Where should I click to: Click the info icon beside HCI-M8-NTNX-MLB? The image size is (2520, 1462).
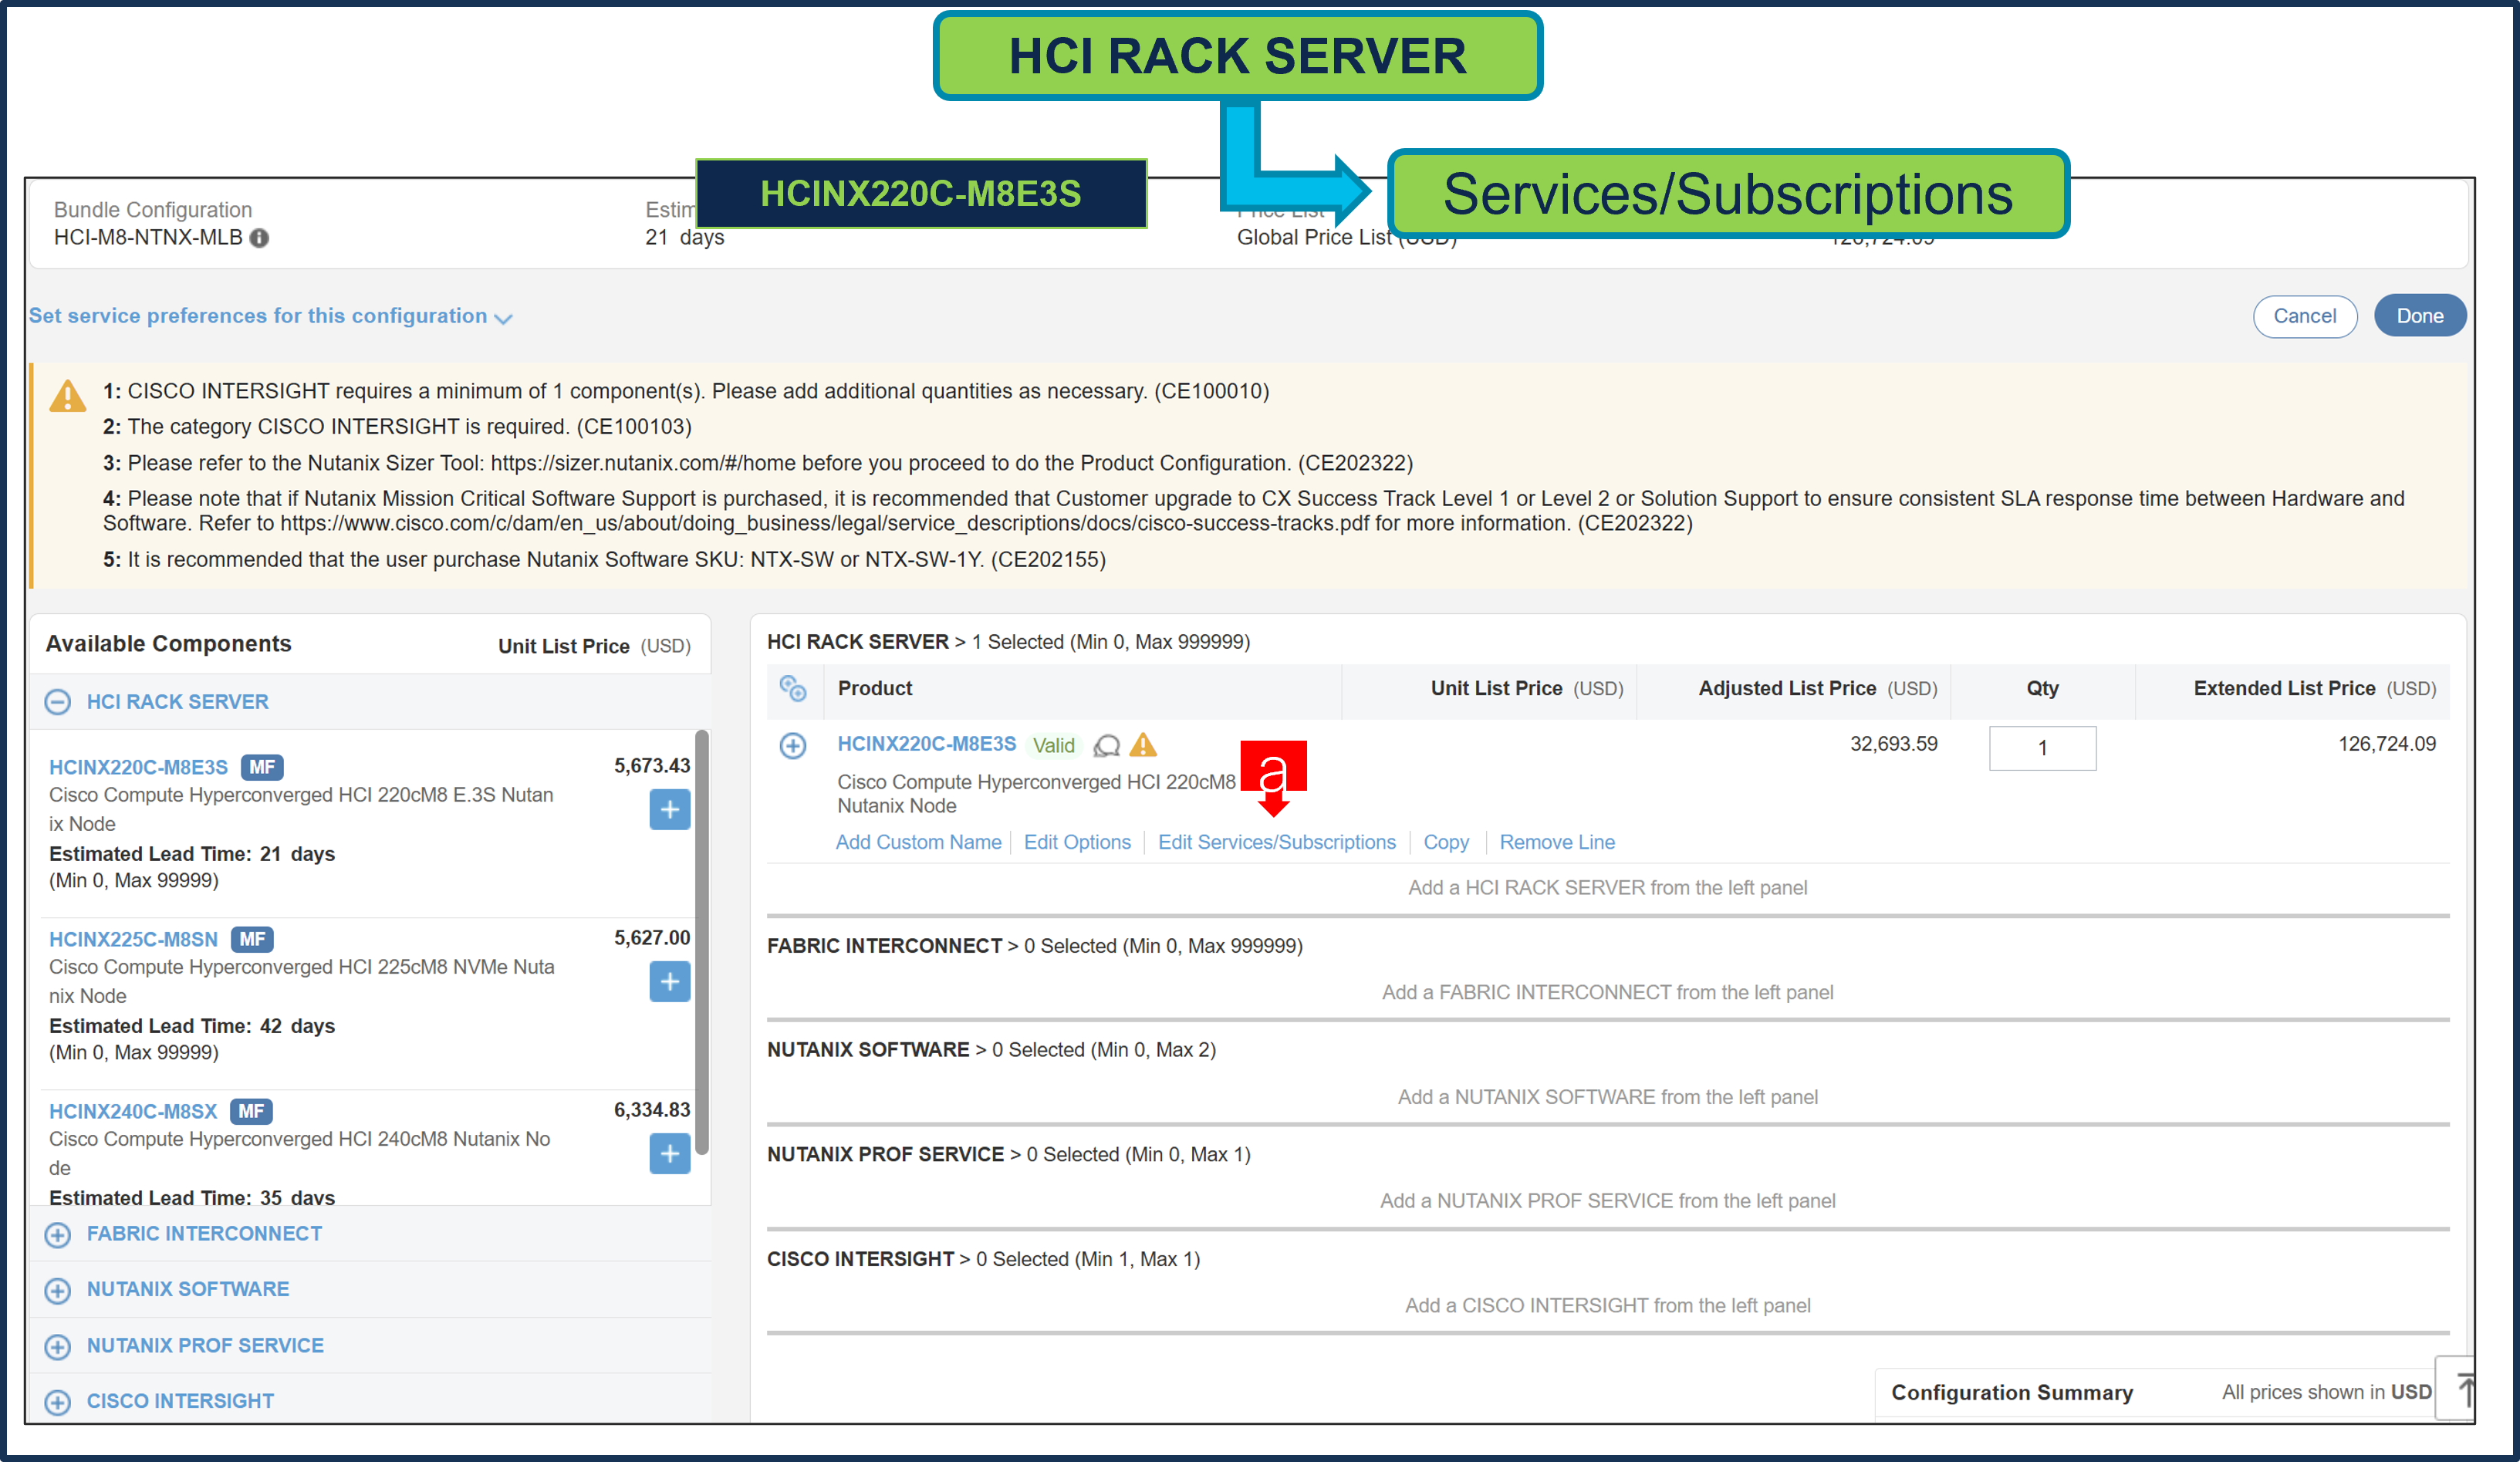[x=261, y=238]
